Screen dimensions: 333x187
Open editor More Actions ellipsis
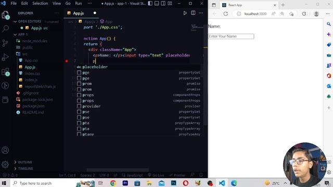201,13
